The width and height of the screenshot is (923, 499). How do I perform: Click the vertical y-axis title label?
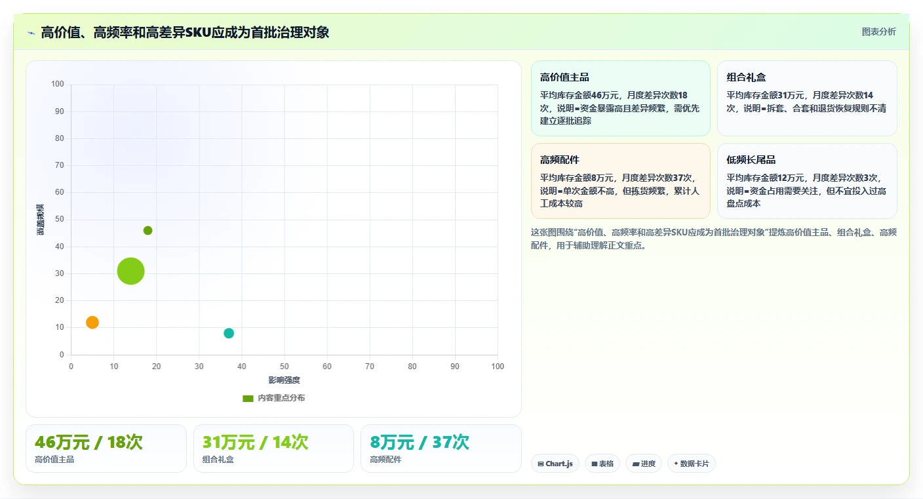(40, 220)
